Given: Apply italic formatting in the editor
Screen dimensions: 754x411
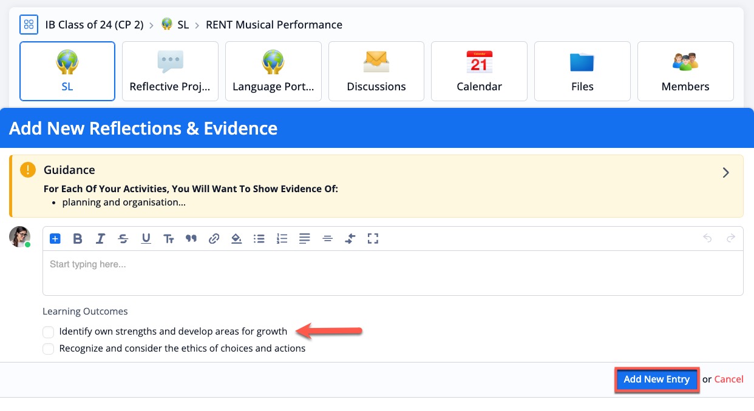Looking at the screenshot, I should point(101,239).
